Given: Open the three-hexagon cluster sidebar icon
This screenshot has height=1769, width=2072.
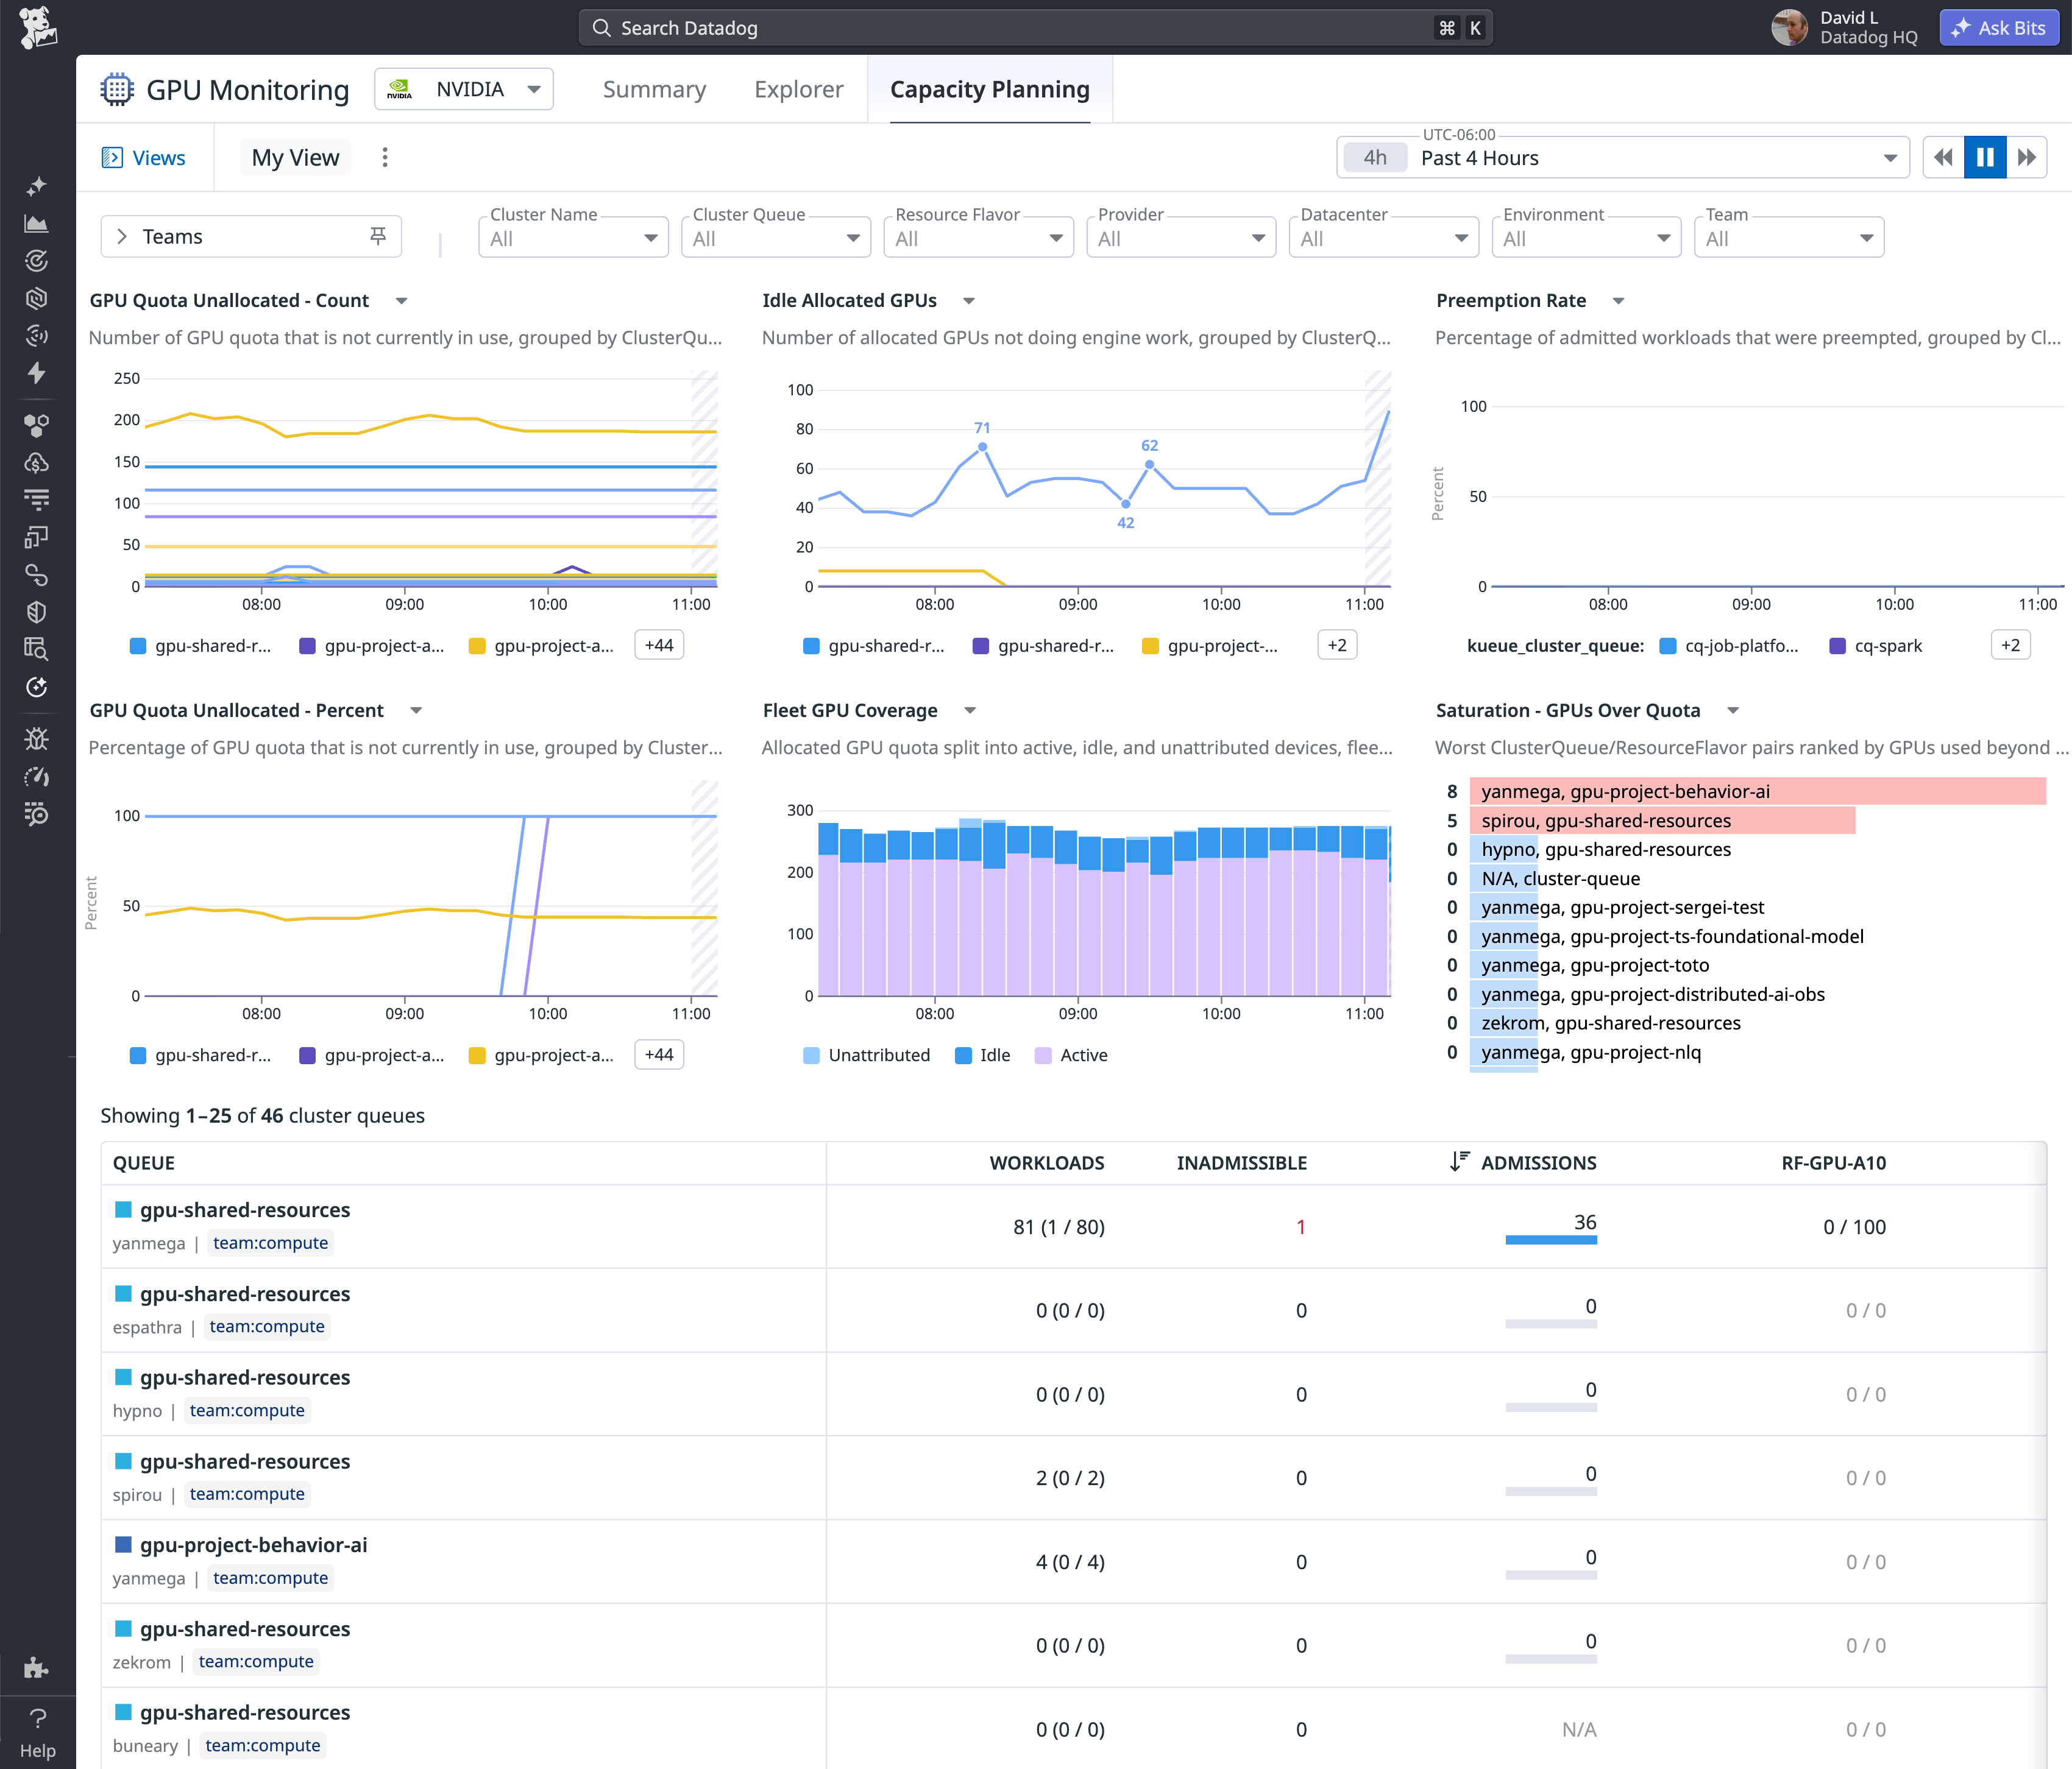Looking at the screenshot, I should tap(37, 426).
